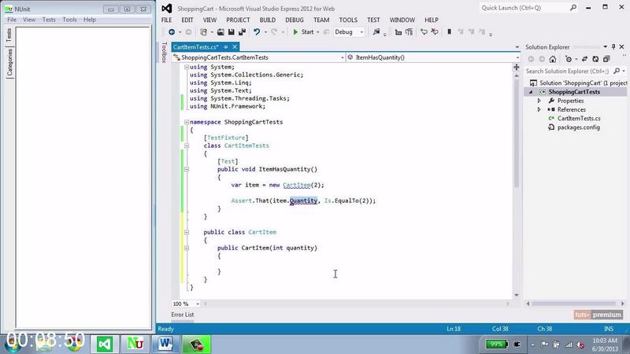
Task: Click the split-window handle above the scrollbar
Action: click(517, 67)
